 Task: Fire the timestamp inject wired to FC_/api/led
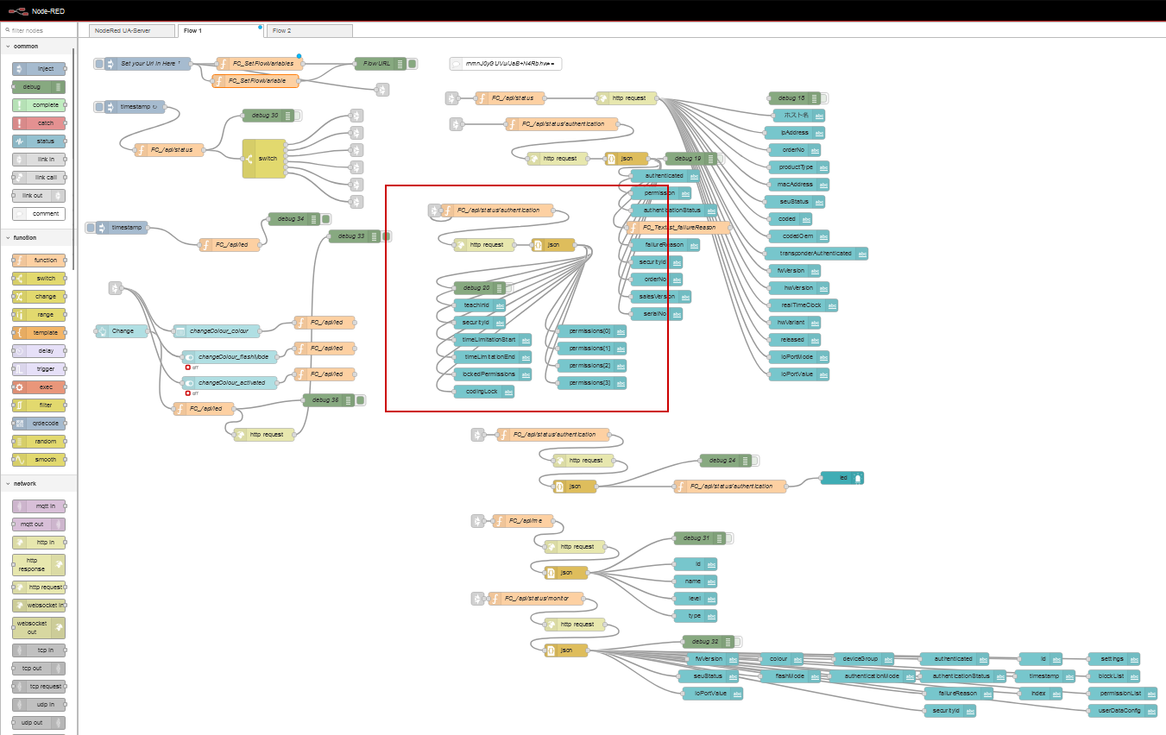90,228
